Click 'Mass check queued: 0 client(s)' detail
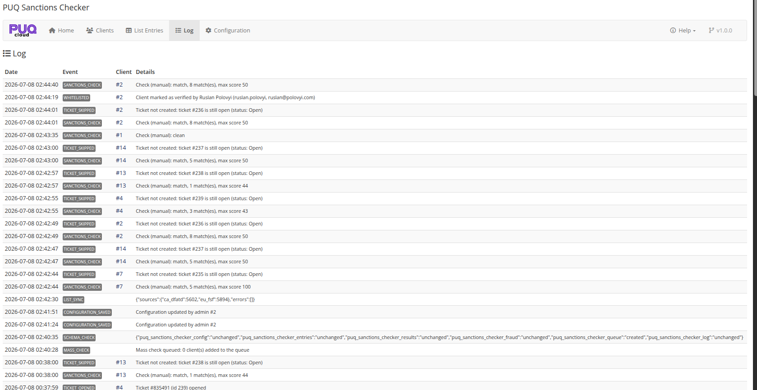The width and height of the screenshot is (757, 390). pos(193,350)
